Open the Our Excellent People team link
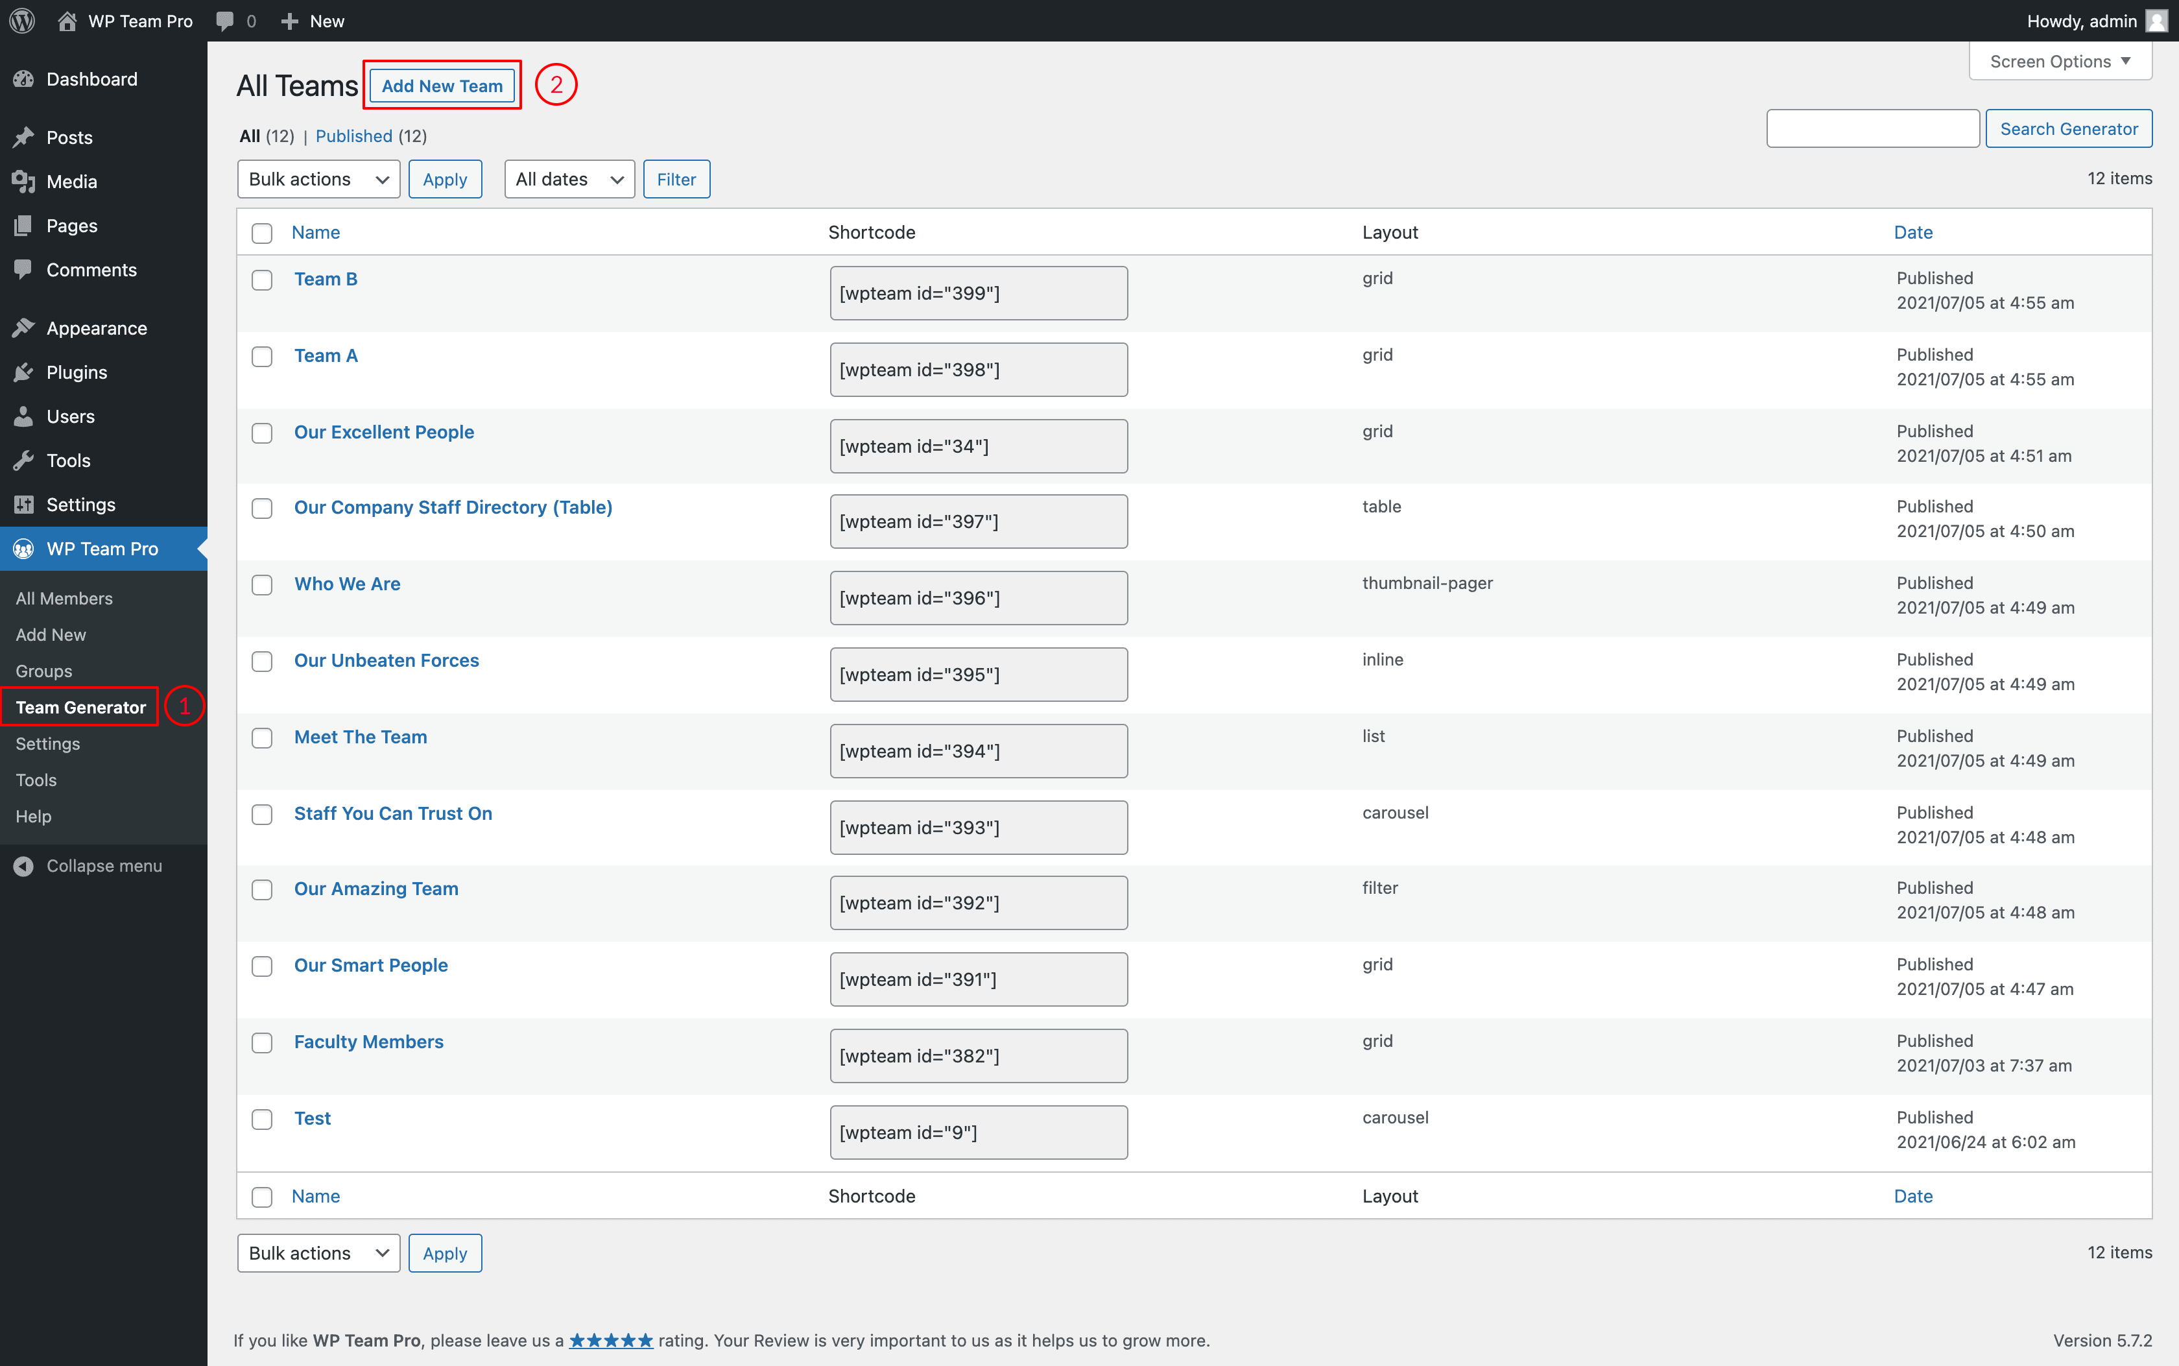Viewport: 2179px width, 1366px height. [x=384, y=432]
